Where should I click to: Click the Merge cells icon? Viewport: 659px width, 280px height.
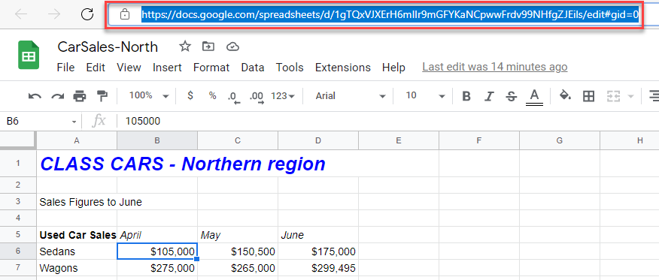click(x=614, y=96)
